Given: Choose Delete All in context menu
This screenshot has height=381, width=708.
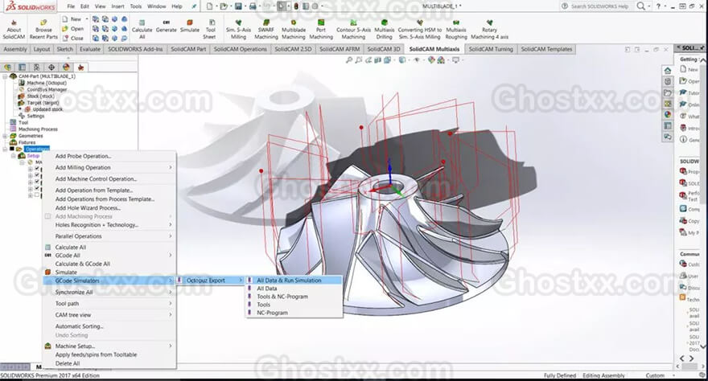Looking at the screenshot, I should pyautogui.click(x=109, y=363).
